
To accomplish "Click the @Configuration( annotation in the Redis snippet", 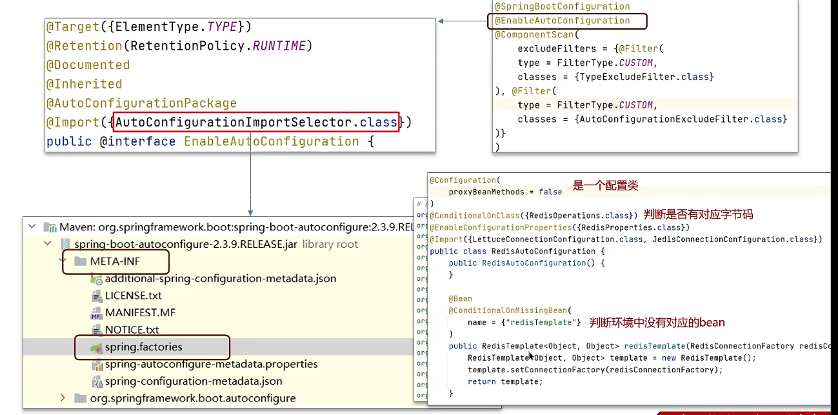I will click(465, 180).
